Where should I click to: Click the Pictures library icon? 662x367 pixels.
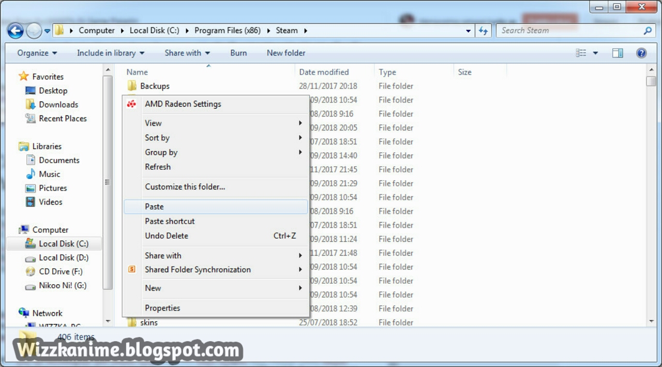(31, 188)
